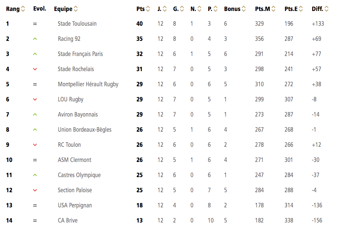The width and height of the screenshot is (339, 235).
Task: Sort by Diff. column arrows
Action: pyautogui.click(x=327, y=9)
